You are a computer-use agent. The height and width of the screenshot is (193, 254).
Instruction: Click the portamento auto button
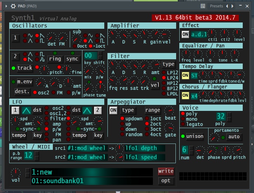point(234,137)
